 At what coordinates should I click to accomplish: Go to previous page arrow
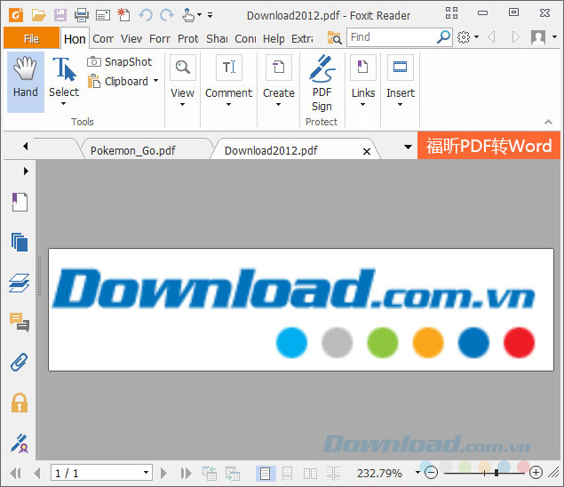pyautogui.click(x=37, y=473)
